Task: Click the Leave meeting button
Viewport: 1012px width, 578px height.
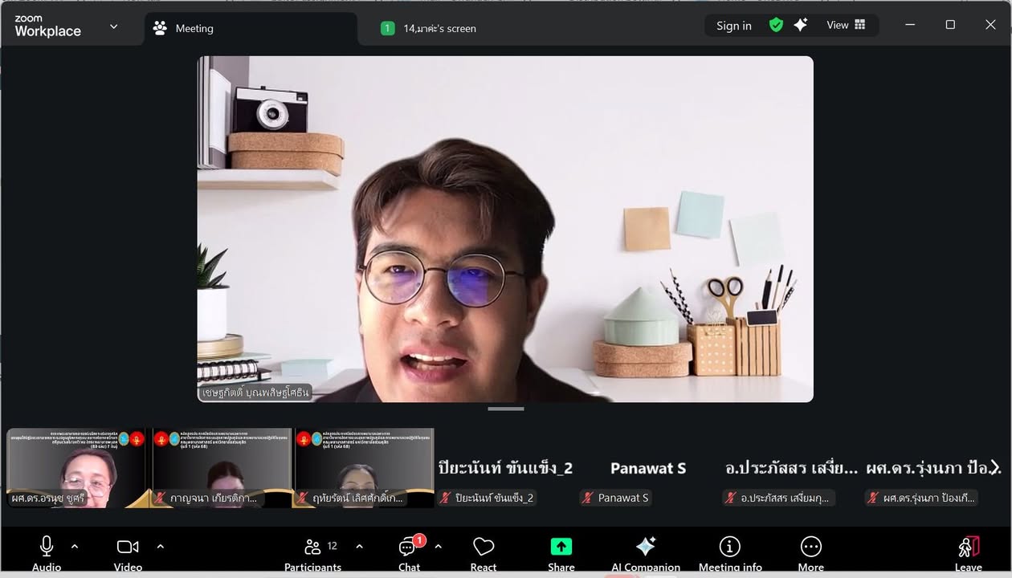Action: point(969,550)
